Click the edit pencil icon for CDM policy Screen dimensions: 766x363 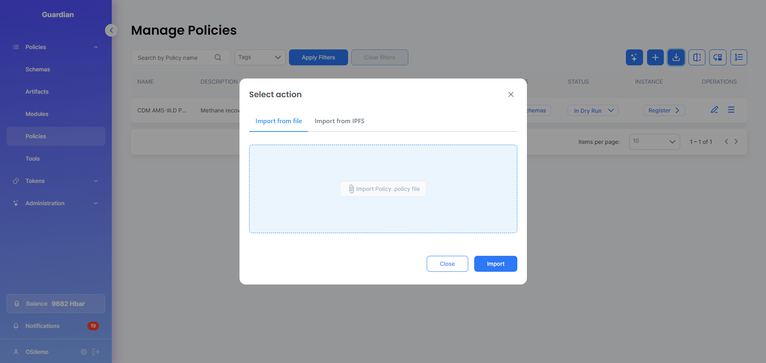click(x=714, y=110)
